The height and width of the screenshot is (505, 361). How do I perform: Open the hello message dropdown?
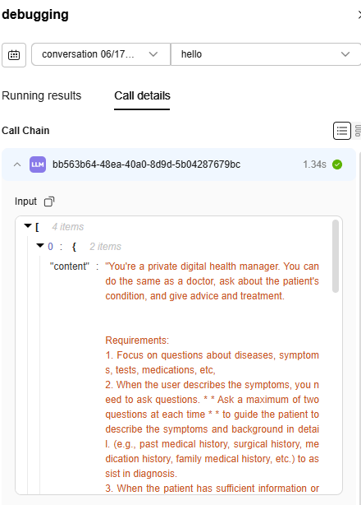click(x=266, y=54)
